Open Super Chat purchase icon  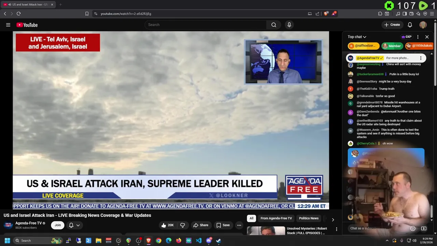(x=424, y=228)
